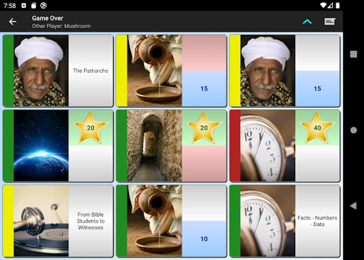This screenshot has width=364, height=260.
Task: Click pocket watch image with green bar
Action: [268, 221]
